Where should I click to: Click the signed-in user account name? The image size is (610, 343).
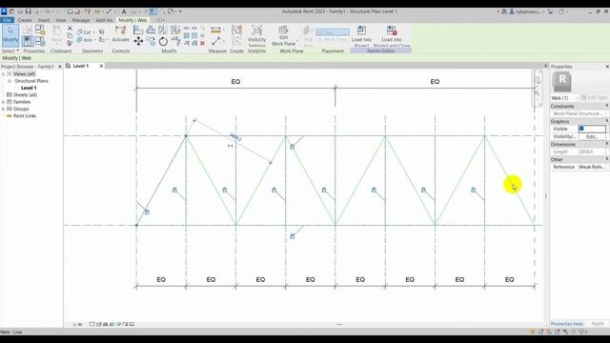point(529,11)
